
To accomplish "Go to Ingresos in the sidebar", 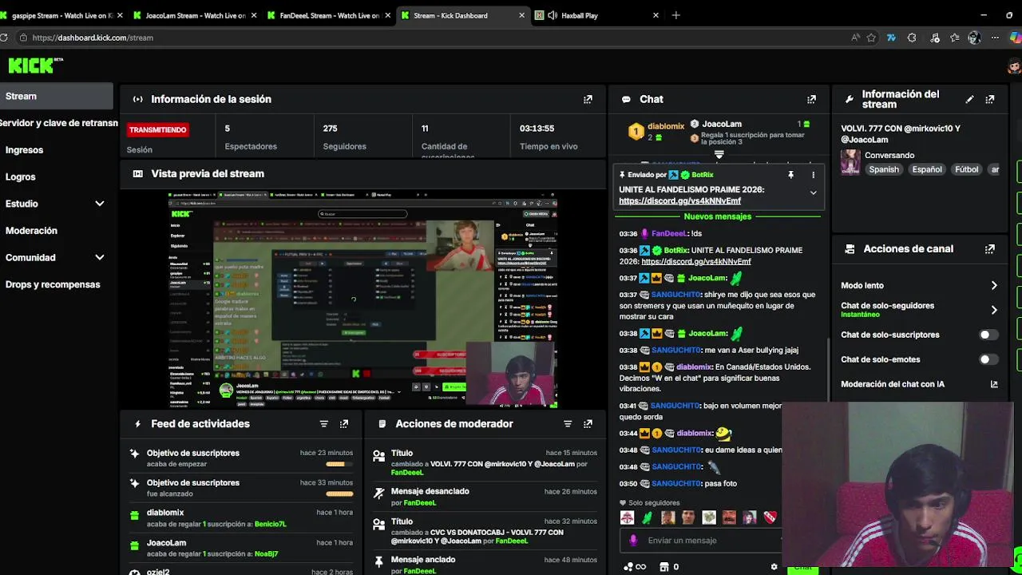I will pyautogui.click(x=24, y=150).
